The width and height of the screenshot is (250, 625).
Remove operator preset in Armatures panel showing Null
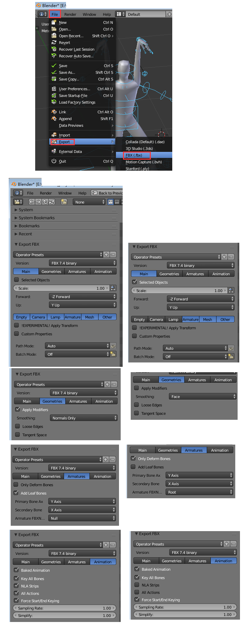pos(112,459)
